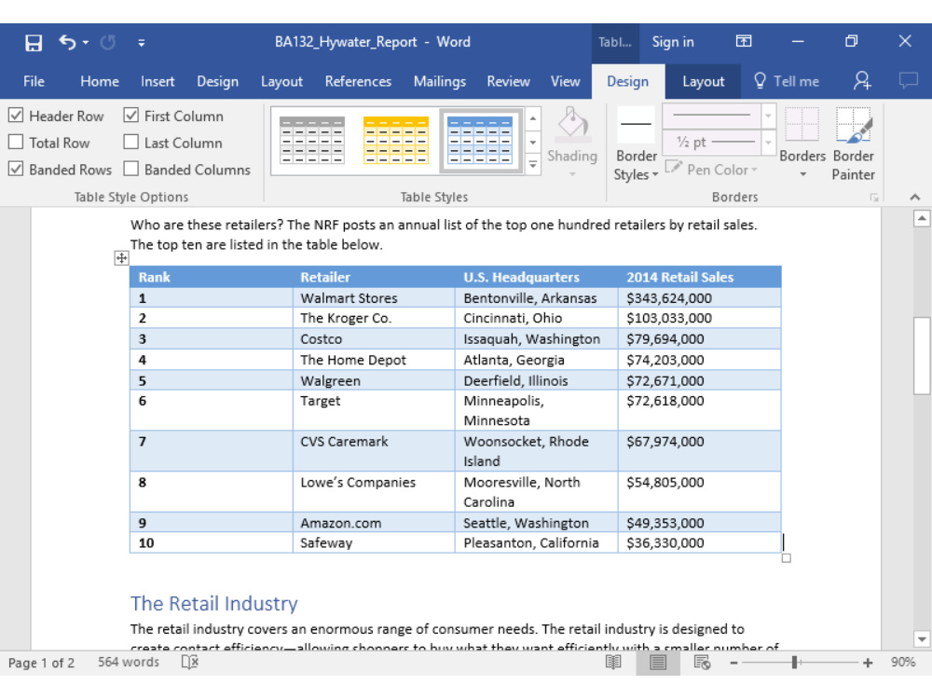Click the vertical scrollbar up arrow
This screenshot has width=932, height=699.
click(x=922, y=218)
